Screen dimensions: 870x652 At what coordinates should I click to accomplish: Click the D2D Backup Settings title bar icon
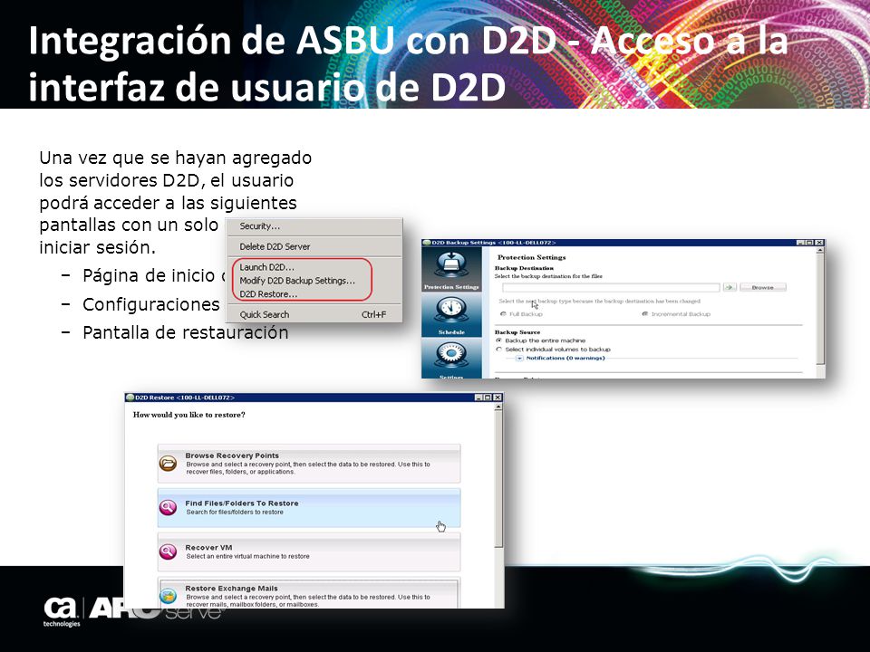427,243
